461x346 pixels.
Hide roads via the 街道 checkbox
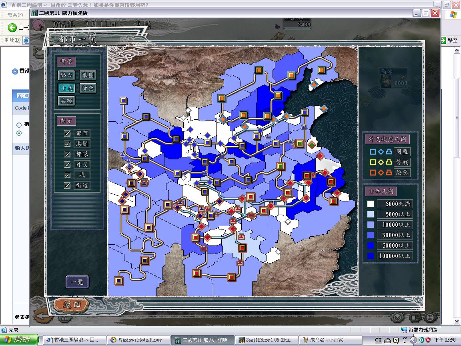click(67, 185)
